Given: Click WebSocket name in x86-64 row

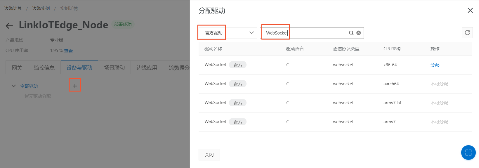Looking at the screenshot, I should click(215, 65).
